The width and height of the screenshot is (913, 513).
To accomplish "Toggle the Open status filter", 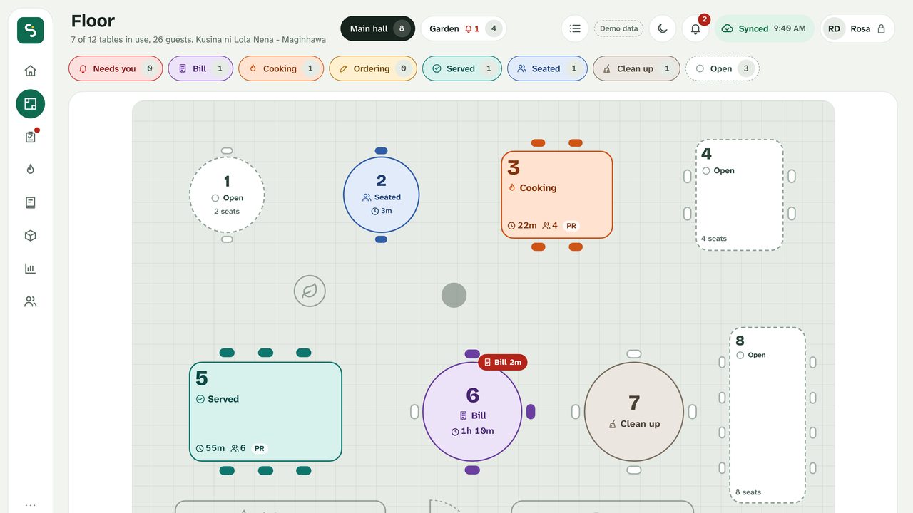I will pos(723,68).
